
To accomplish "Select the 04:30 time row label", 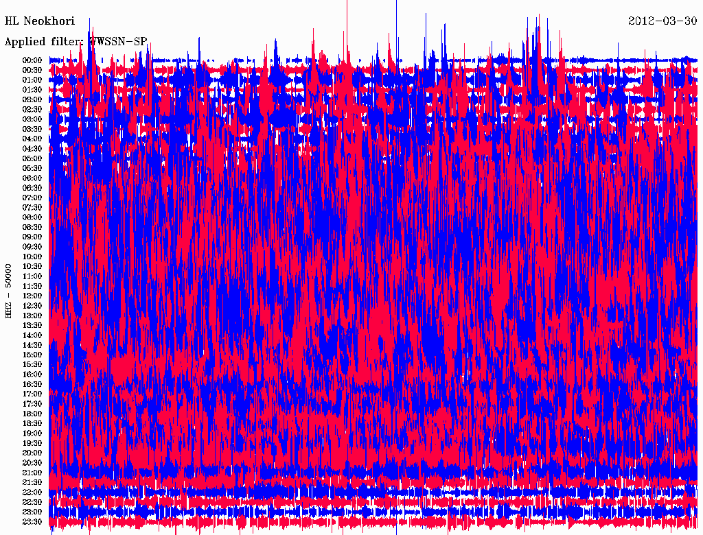I will (32, 149).
